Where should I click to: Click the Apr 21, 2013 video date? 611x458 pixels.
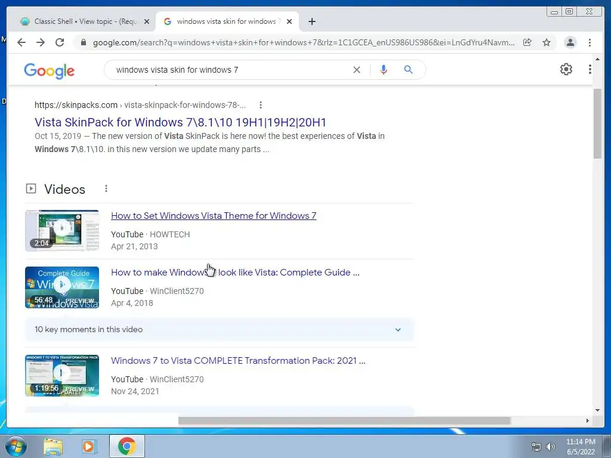tap(134, 246)
